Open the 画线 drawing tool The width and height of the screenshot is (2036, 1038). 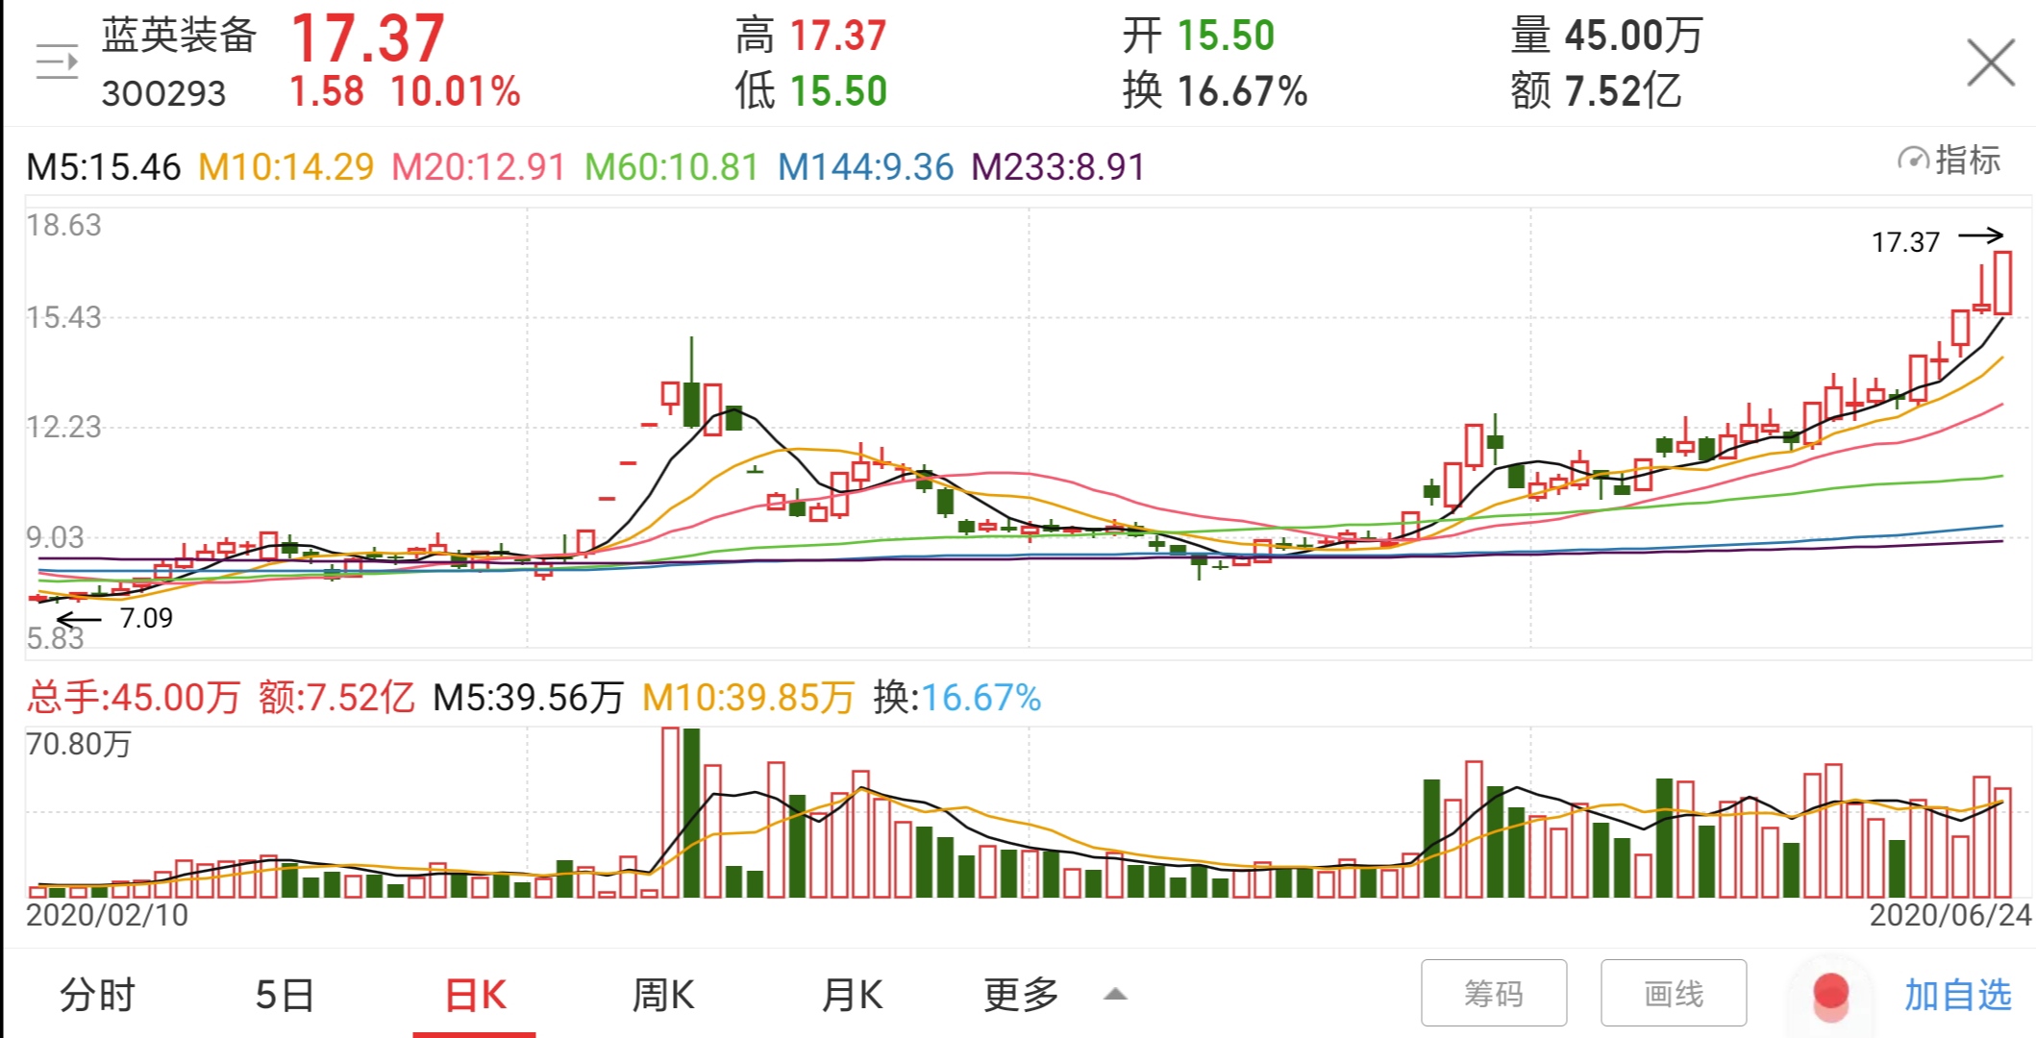1676,992
